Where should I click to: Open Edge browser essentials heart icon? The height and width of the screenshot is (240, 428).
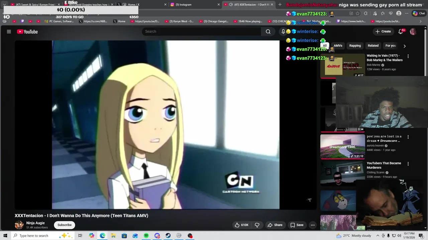(391, 13)
